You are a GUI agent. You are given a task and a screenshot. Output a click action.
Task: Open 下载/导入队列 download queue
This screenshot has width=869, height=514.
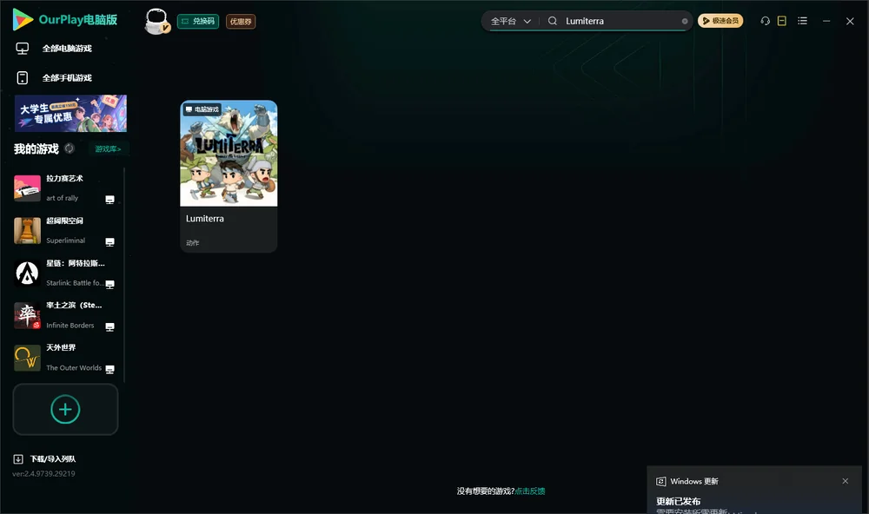(x=44, y=458)
